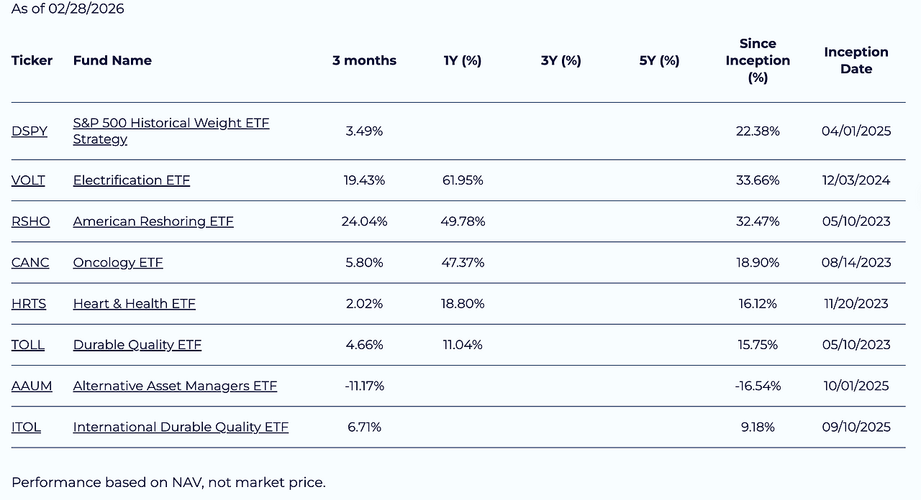Go to Heart & Health ETF

pos(134,304)
